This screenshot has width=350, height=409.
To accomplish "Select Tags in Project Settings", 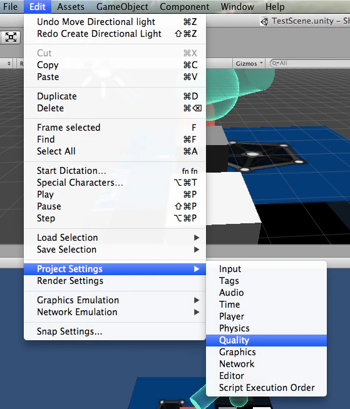I will 267,281.
